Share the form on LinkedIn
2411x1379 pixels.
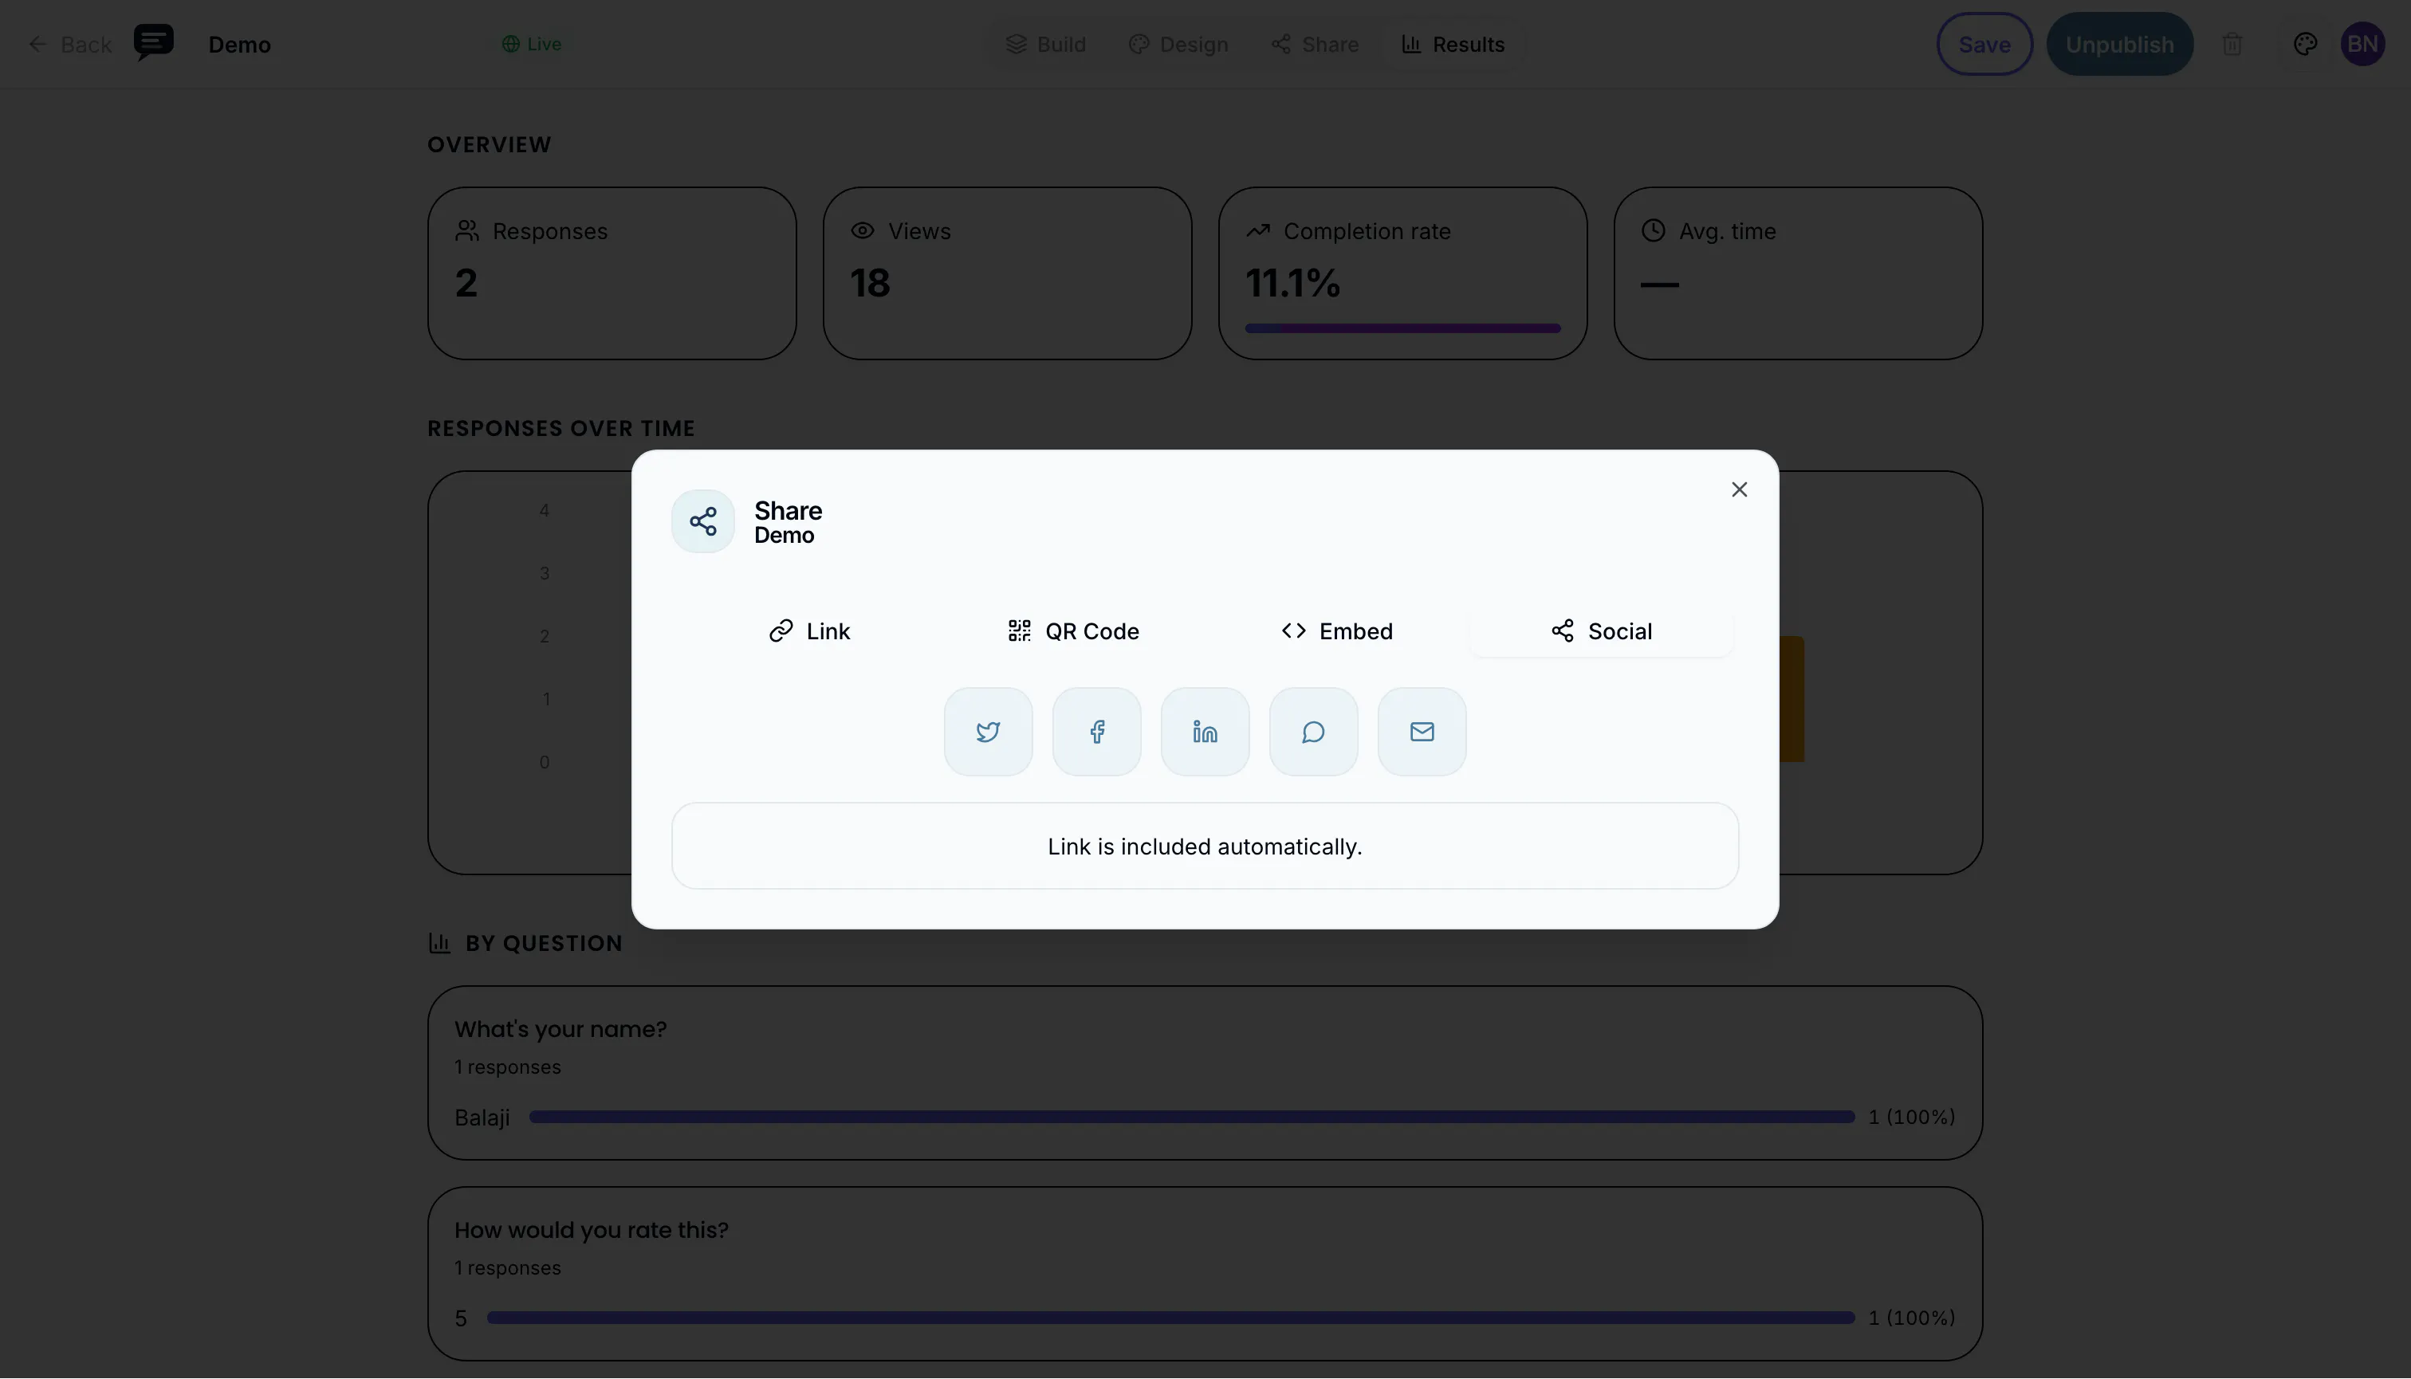pyautogui.click(x=1205, y=731)
